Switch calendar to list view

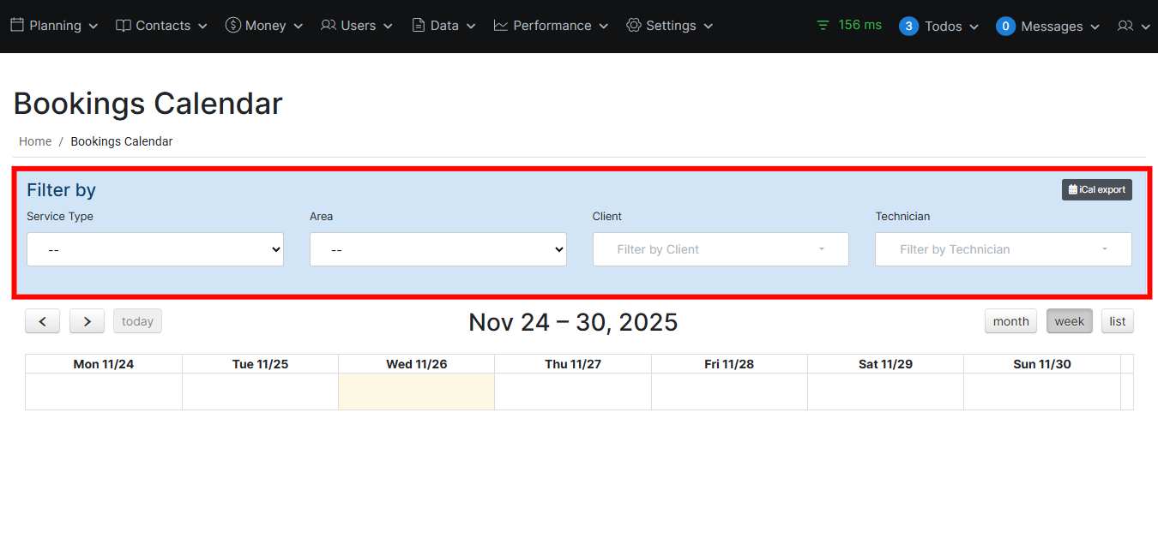pyautogui.click(x=1117, y=321)
